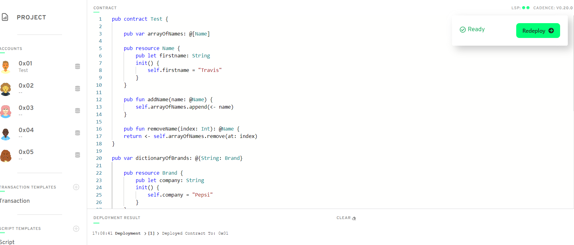Click the CONTRACT heading

click(105, 8)
